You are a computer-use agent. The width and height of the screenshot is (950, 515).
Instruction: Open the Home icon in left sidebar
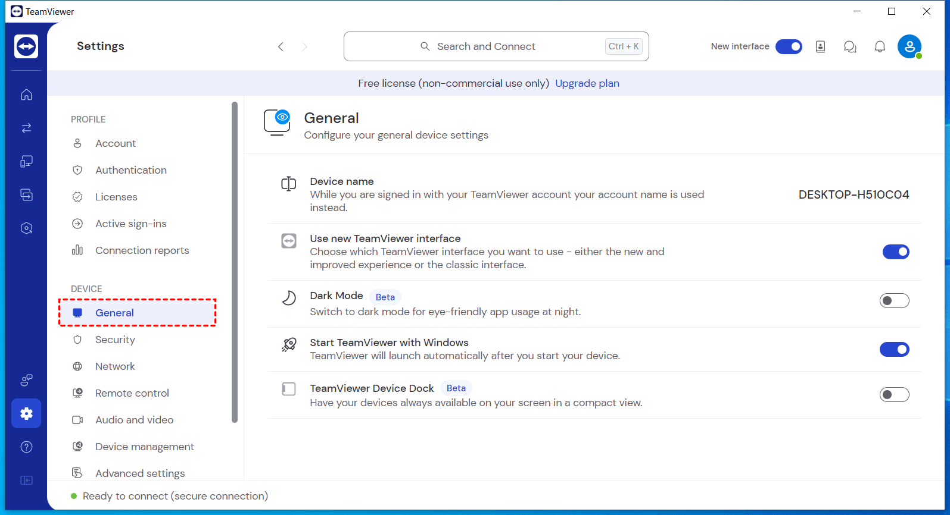pyautogui.click(x=26, y=95)
